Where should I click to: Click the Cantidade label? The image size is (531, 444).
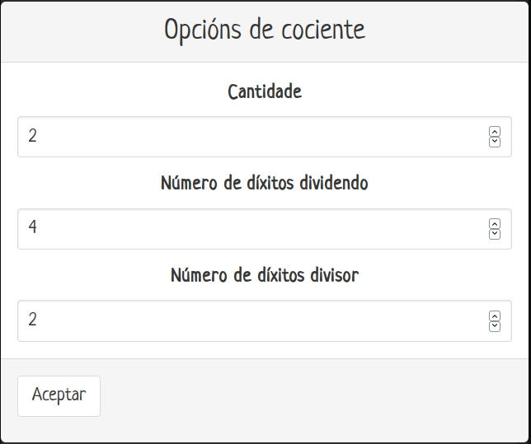[x=265, y=91]
